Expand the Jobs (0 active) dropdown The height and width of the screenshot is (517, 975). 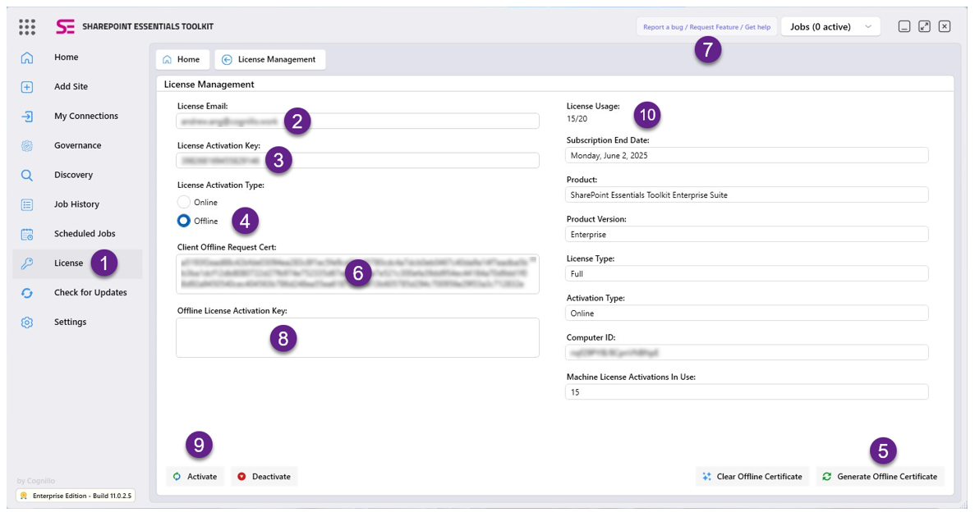(830, 27)
